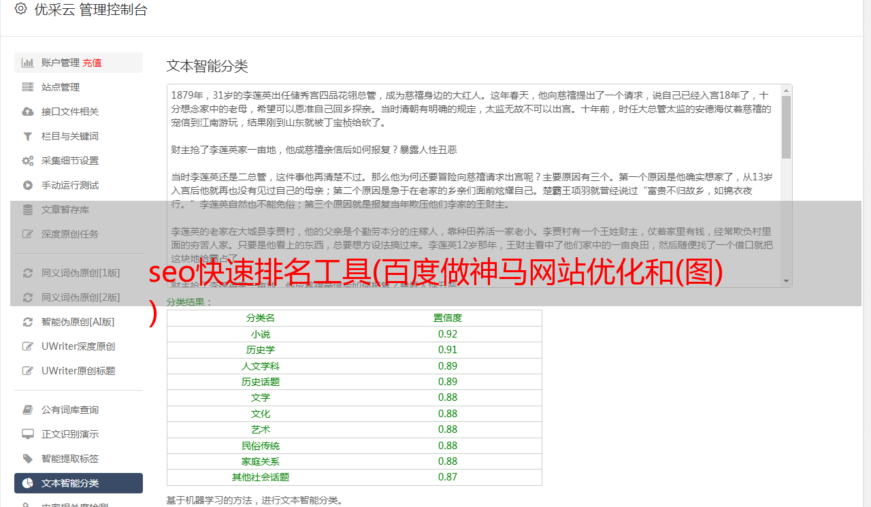Click the 民俗传统 category cell

261,446
